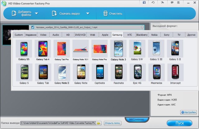
Task: Switch to the Apple device tab
Action: point(105,35)
